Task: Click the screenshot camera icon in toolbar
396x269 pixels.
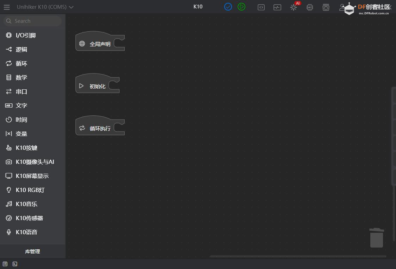Action: (326, 7)
